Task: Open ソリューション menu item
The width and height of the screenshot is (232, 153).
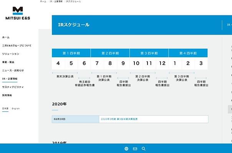Action: point(10,54)
